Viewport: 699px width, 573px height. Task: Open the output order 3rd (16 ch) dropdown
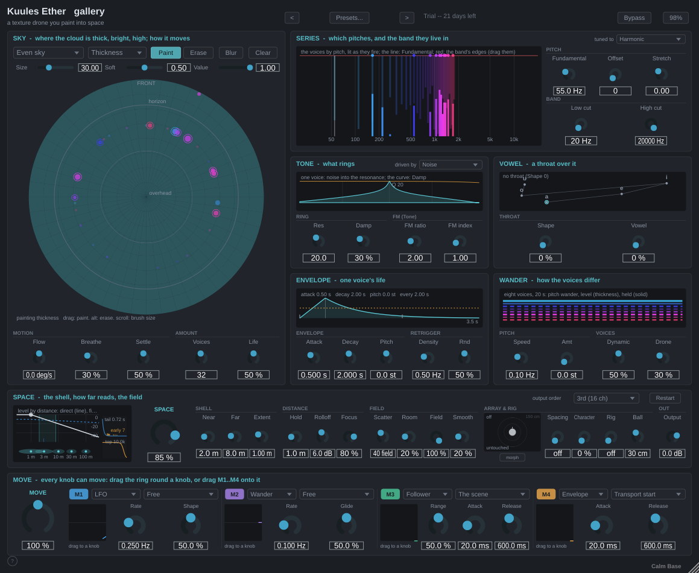tap(606, 398)
